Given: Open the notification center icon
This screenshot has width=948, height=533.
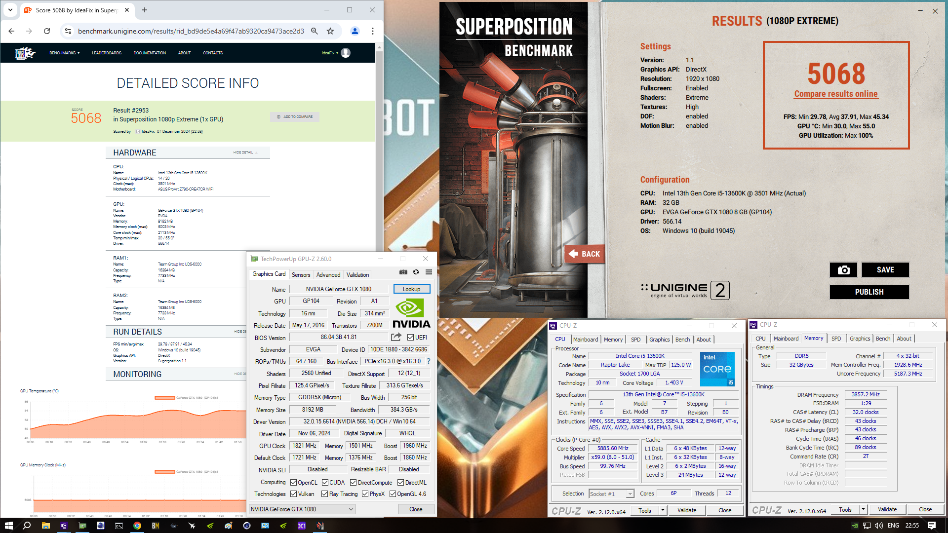Looking at the screenshot, I should coord(932,526).
